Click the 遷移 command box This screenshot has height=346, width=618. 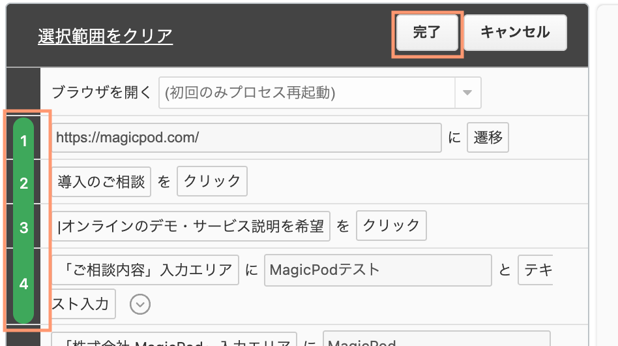coord(488,138)
